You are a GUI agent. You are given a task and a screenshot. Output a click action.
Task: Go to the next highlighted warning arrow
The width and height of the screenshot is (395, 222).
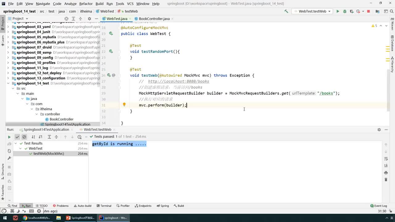[386, 26]
